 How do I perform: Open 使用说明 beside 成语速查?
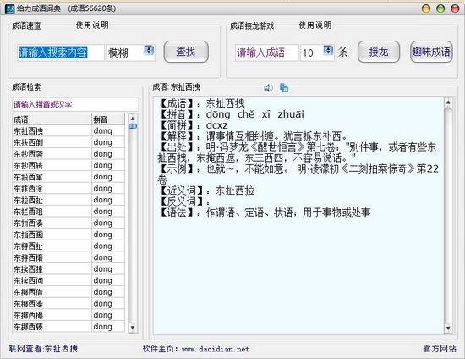tap(92, 25)
